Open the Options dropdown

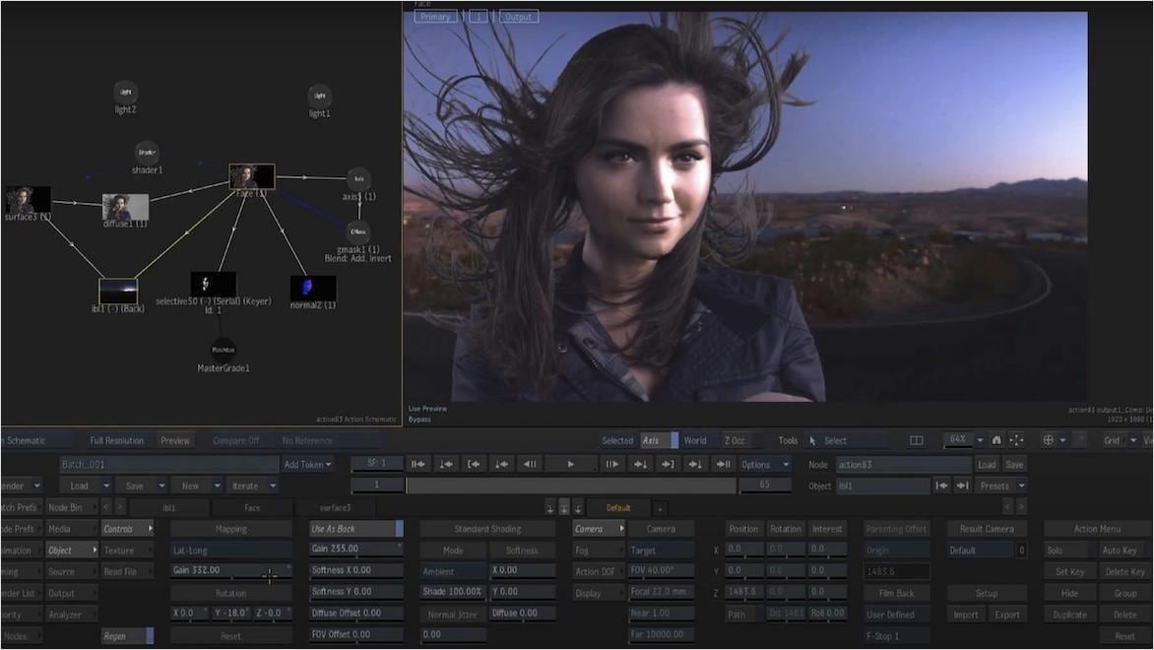coord(764,464)
